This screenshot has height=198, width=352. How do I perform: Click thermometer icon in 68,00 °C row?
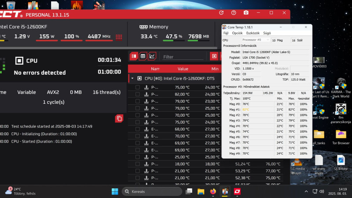tap(147, 129)
